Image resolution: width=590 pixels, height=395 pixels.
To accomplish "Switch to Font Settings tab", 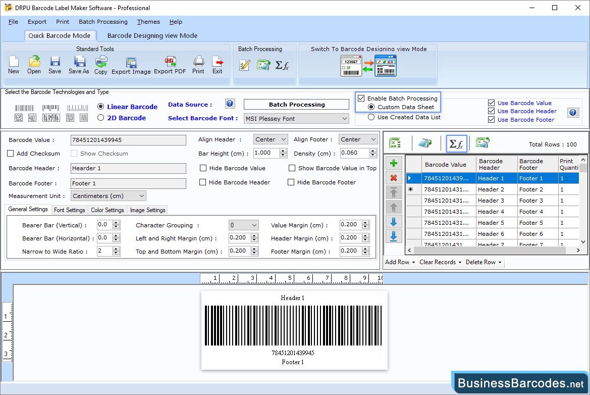I will [69, 210].
